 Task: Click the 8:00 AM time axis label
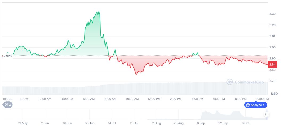point(111,99)
